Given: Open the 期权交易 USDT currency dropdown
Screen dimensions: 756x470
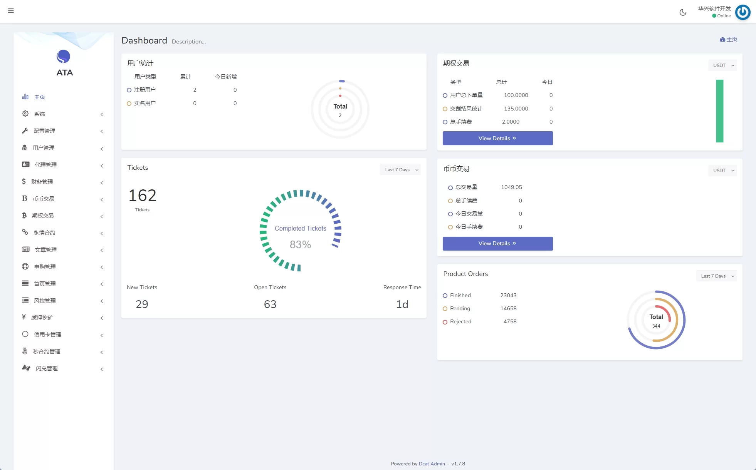Looking at the screenshot, I should (722, 65).
